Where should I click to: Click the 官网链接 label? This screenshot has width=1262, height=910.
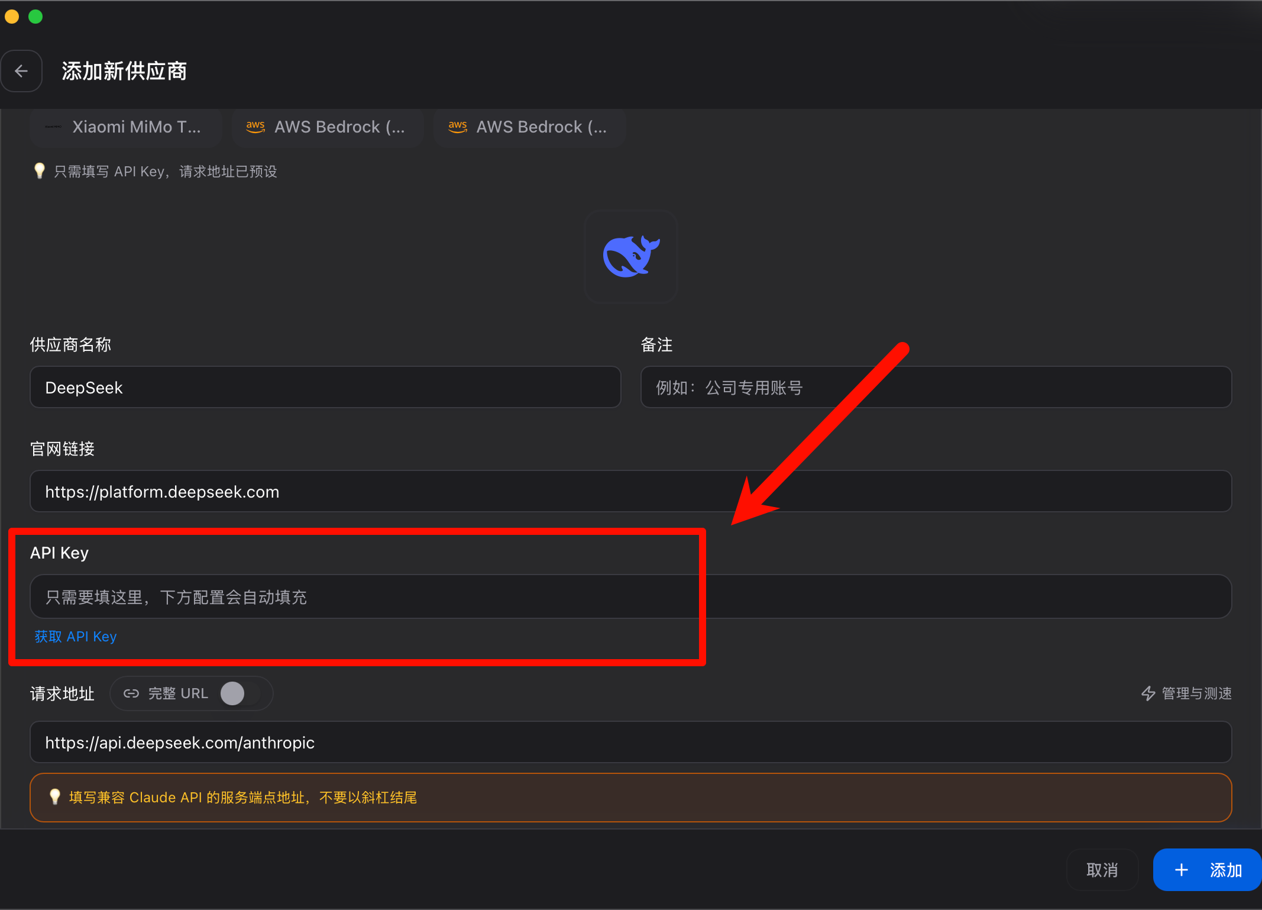pyautogui.click(x=62, y=449)
